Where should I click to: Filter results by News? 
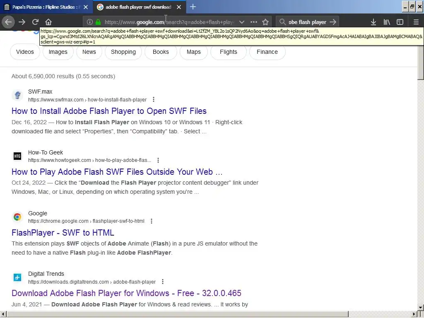click(89, 52)
